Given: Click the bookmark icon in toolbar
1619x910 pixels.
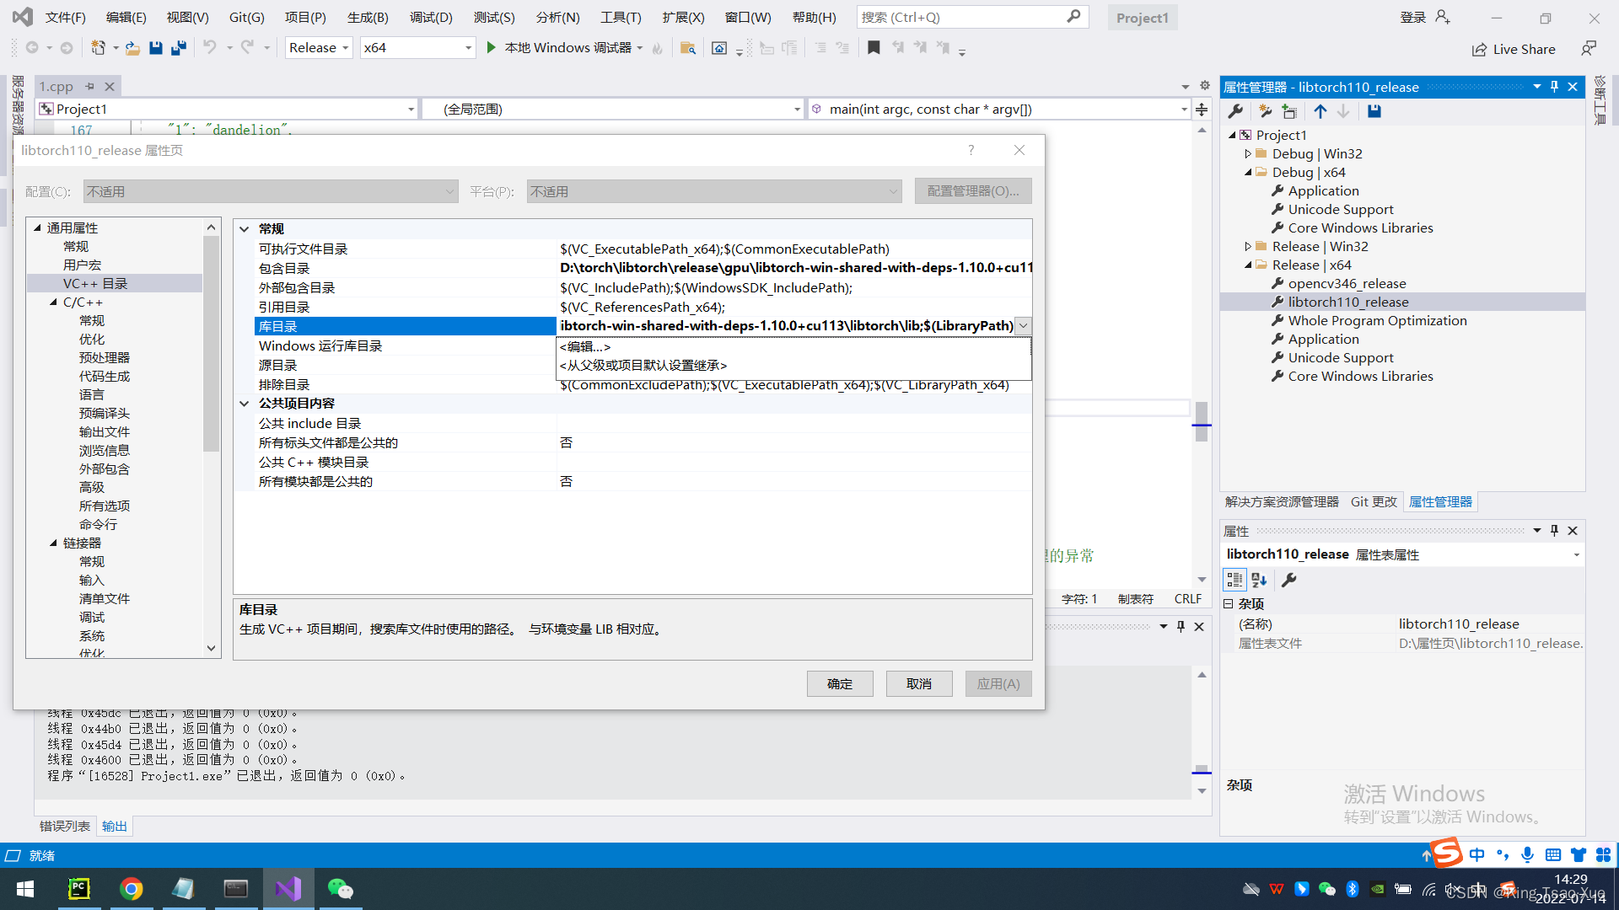Looking at the screenshot, I should pos(874,48).
